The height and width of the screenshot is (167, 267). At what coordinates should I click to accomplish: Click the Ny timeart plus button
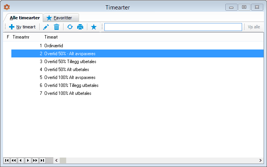click(x=22, y=27)
